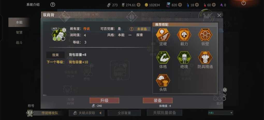Image resolution: width=264 pixels, height=120 pixels.
Task: Switch to the 本能 tab
Action: point(19,22)
